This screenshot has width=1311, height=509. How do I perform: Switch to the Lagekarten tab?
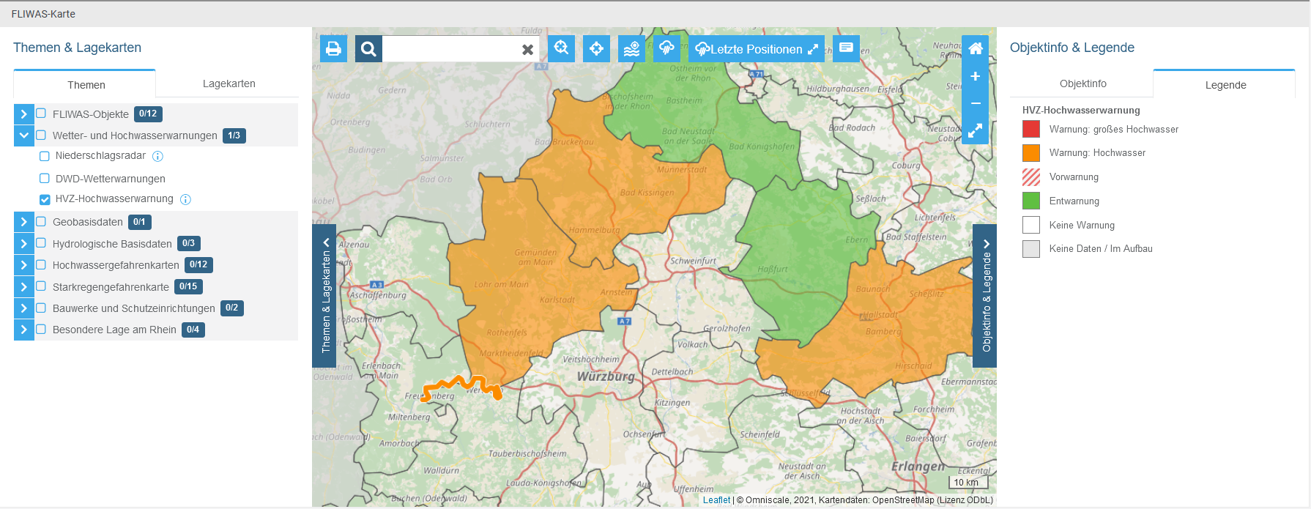coord(229,83)
